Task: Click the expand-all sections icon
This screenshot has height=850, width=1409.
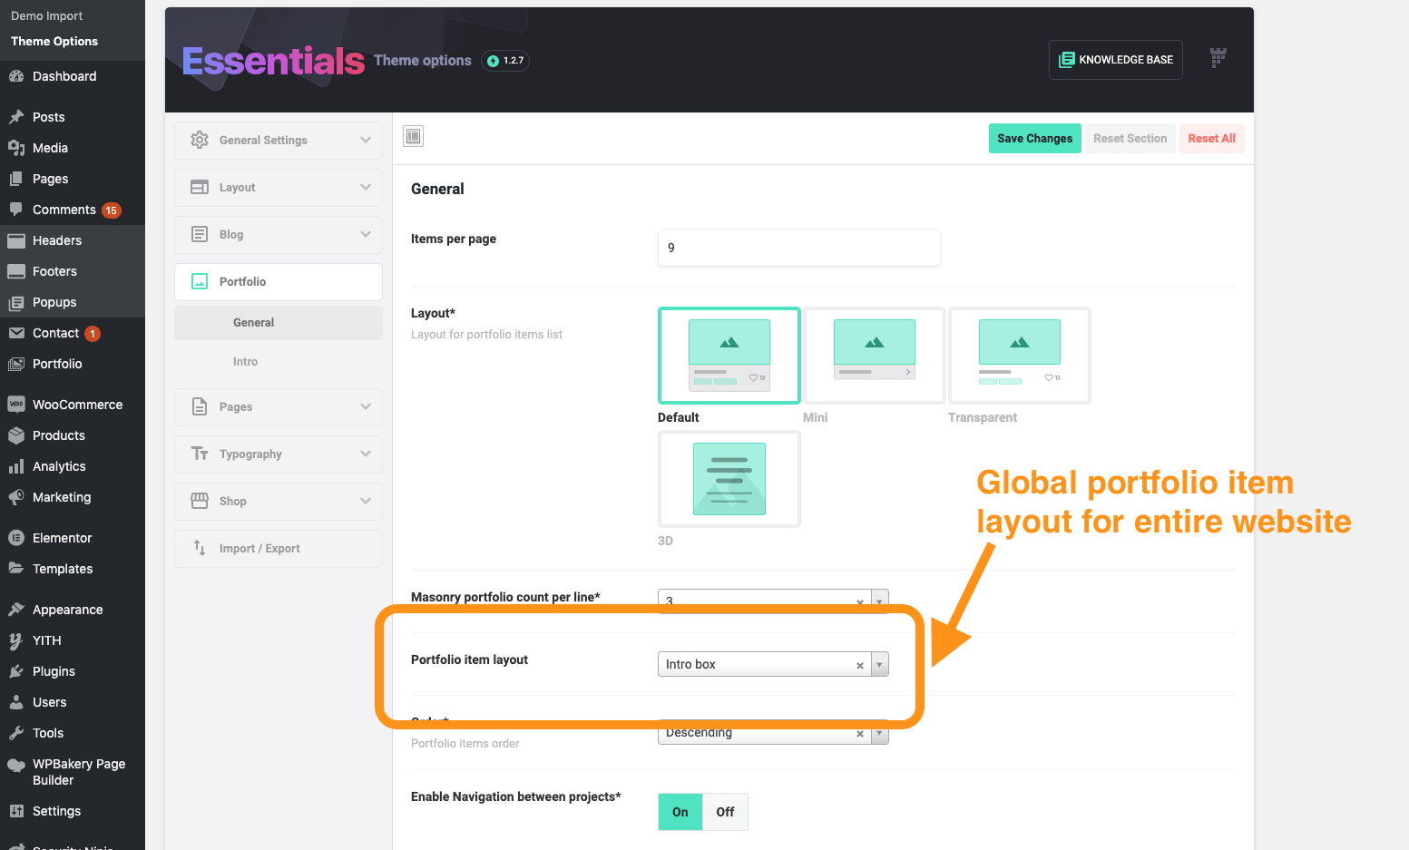Action: click(414, 136)
